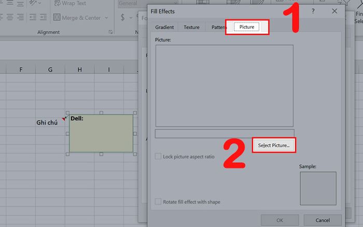Click the 'Dell:' text in comment box
Screen dimensions: 363x227
click(x=77, y=119)
